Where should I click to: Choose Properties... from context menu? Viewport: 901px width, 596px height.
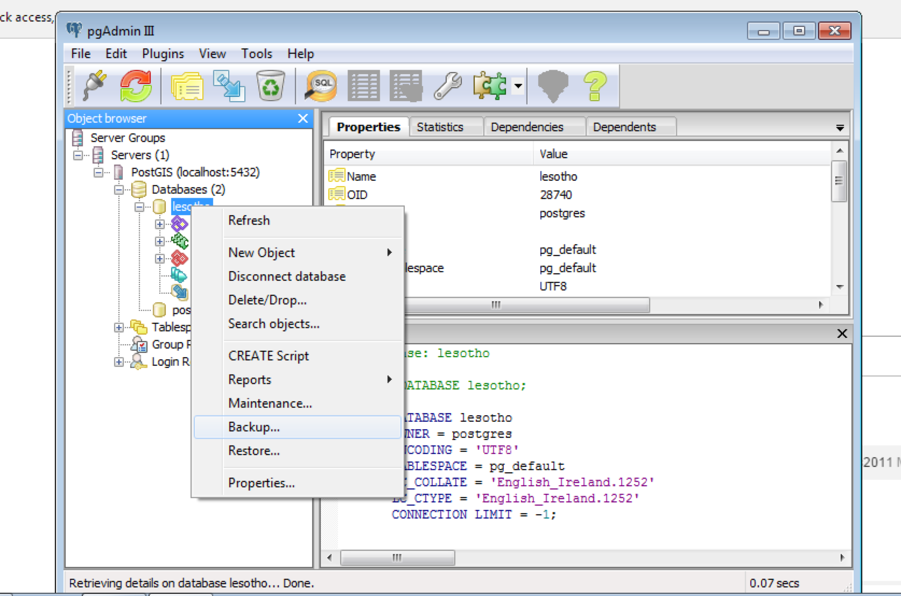click(298, 483)
